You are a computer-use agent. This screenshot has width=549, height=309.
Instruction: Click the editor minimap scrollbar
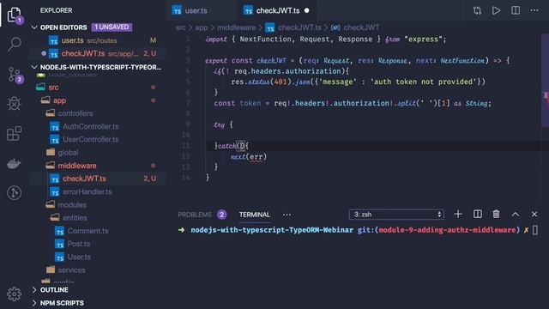click(x=546, y=81)
